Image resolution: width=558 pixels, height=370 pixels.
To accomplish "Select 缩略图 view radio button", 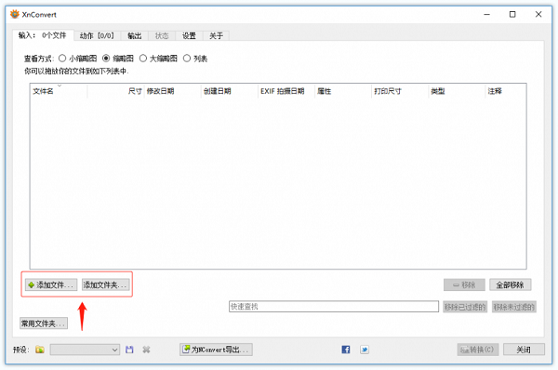I will (106, 59).
